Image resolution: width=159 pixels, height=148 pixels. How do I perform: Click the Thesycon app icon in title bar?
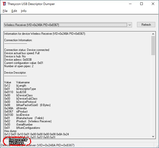(x=4, y=4)
